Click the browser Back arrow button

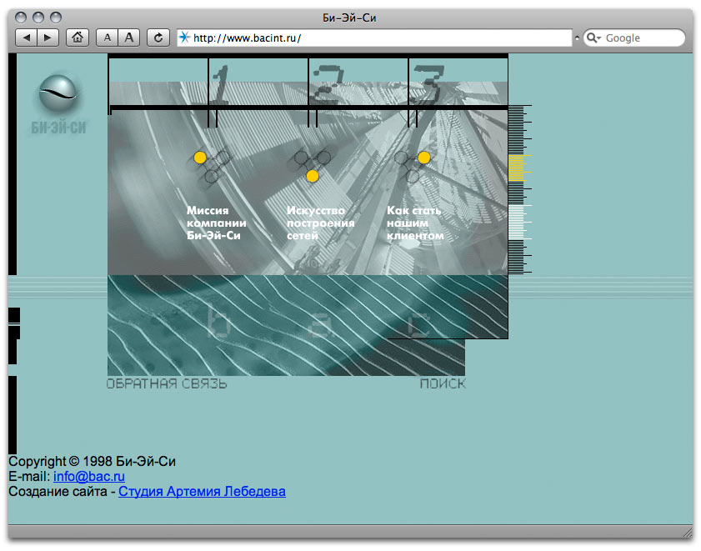[26, 38]
